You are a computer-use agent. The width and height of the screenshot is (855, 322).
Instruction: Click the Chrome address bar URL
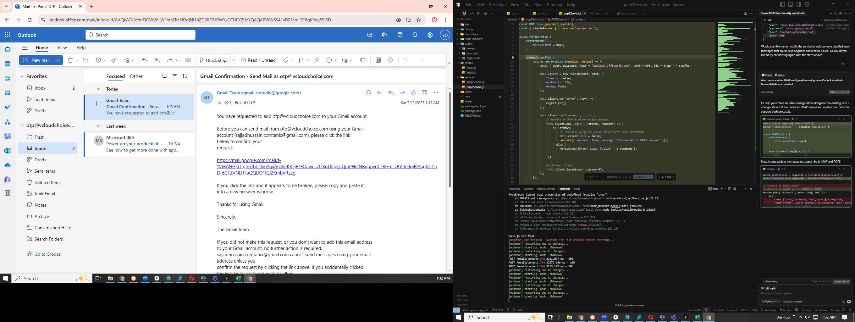coord(190,20)
